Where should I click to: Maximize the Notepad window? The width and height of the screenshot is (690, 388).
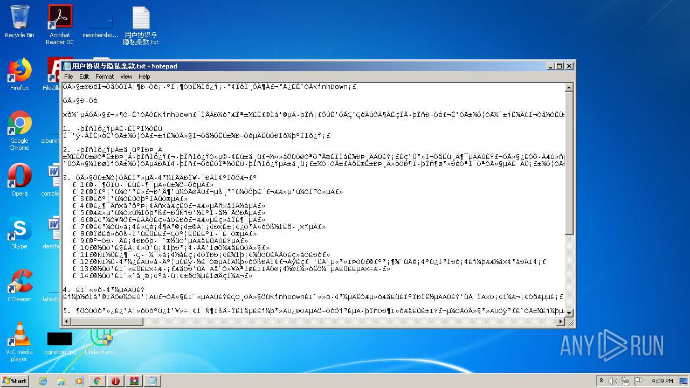click(x=560, y=66)
